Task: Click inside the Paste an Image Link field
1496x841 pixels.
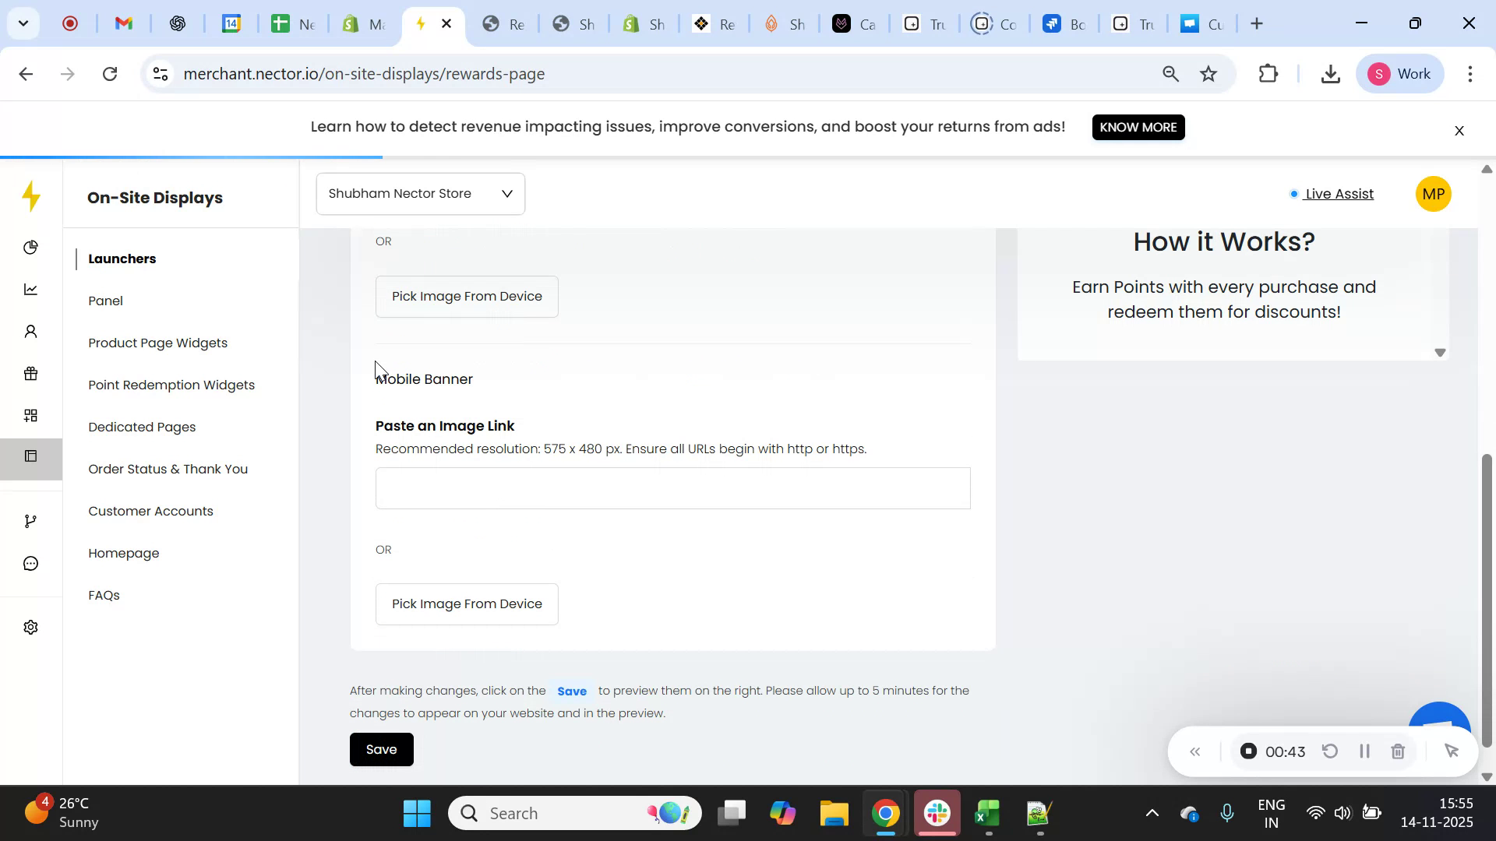Action: tap(672, 487)
